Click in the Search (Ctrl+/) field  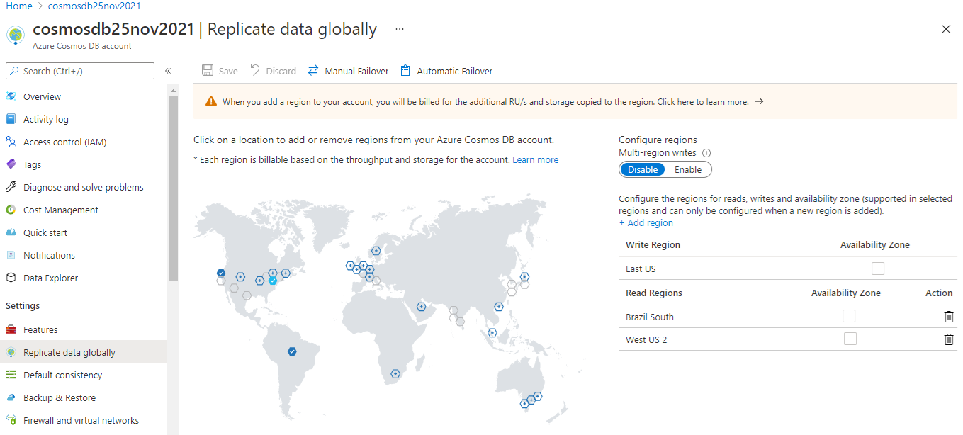80,71
